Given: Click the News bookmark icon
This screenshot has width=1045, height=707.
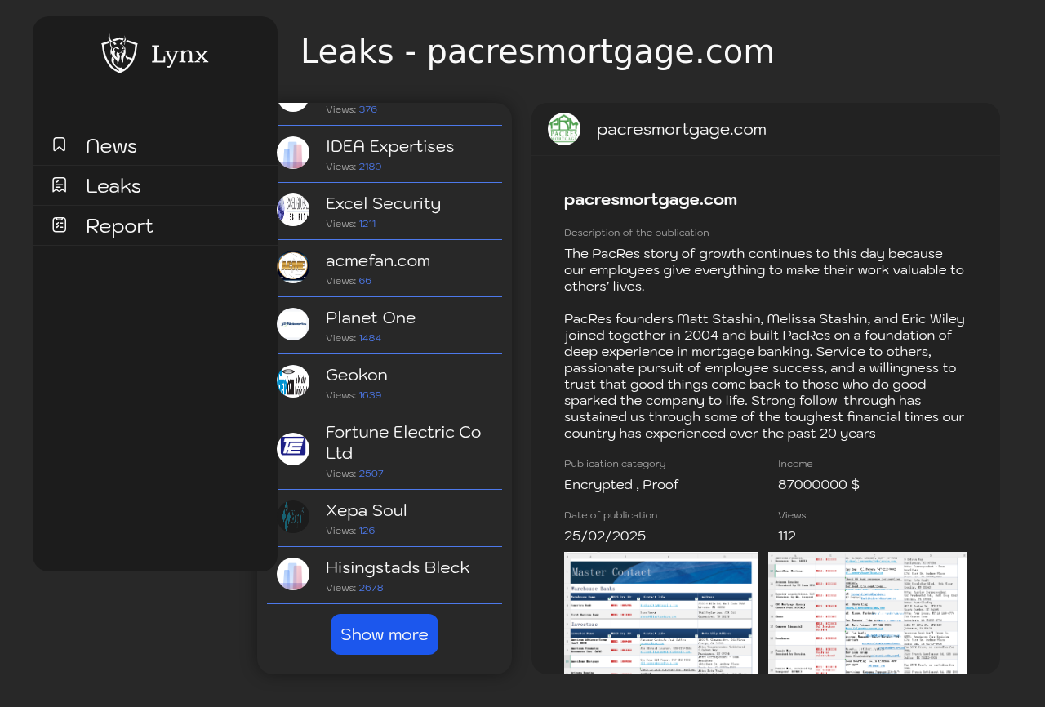Looking at the screenshot, I should (60, 145).
